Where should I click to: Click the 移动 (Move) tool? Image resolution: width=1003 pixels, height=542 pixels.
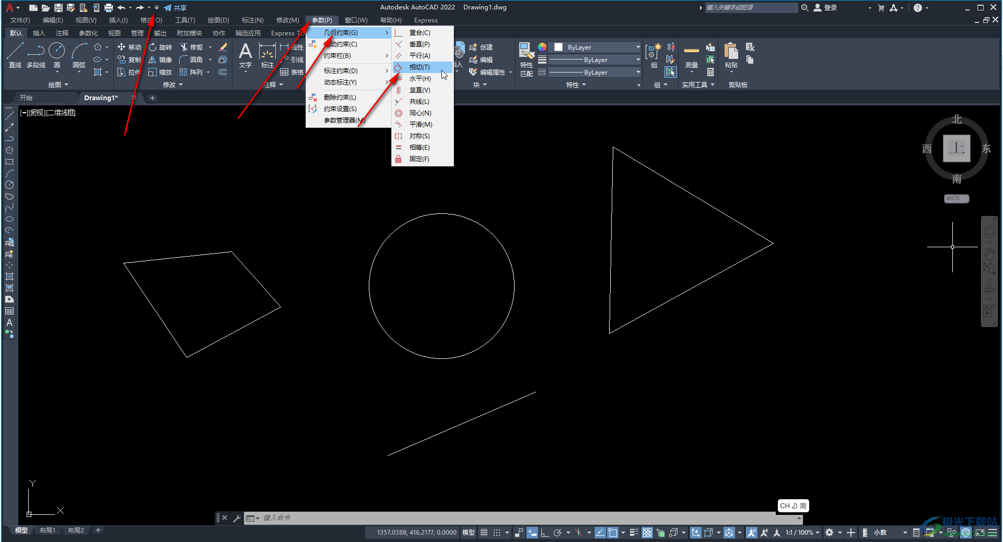[x=129, y=47]
